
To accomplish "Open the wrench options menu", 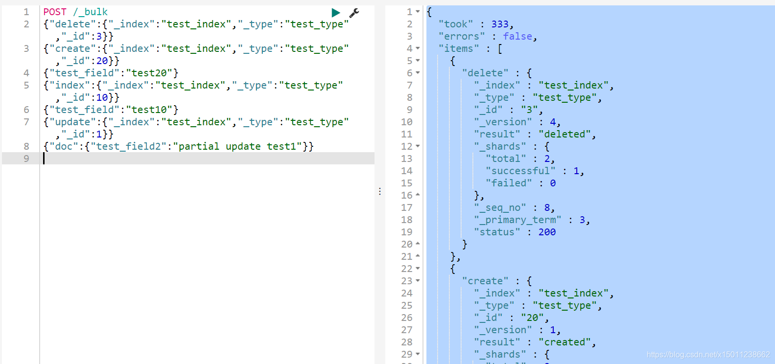I will 354,13.
